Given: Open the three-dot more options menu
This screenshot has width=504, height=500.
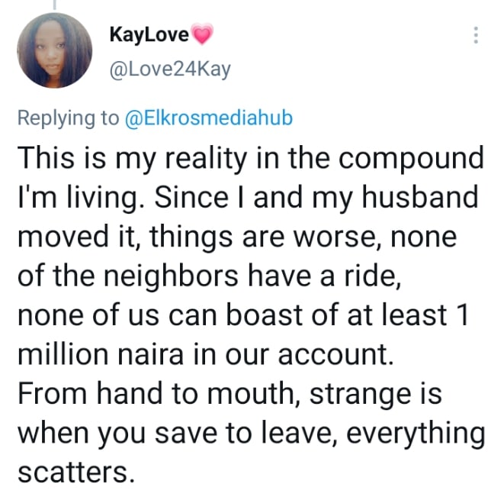Looking at the screenshot, I should [477, 36].
